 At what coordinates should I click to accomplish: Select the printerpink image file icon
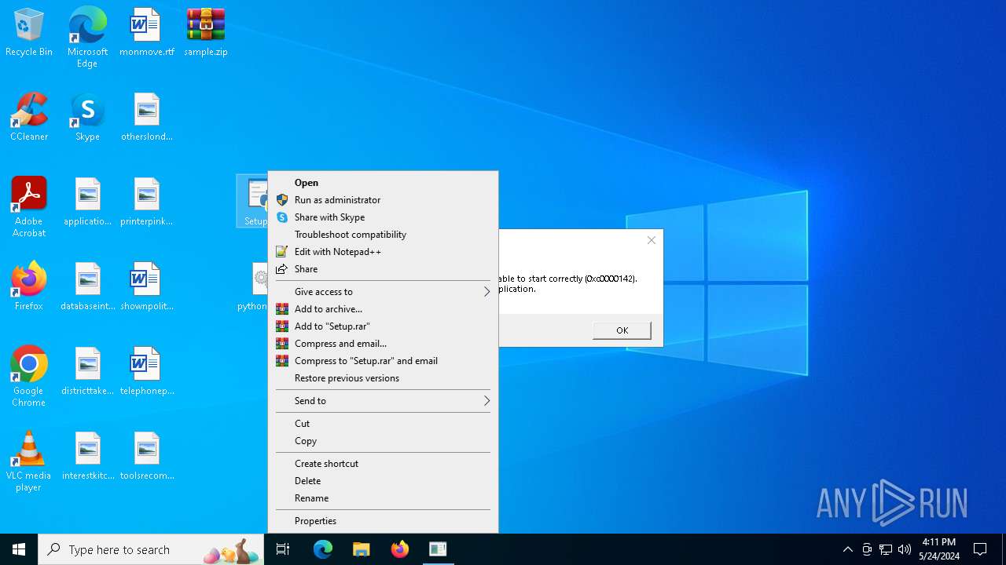click(x=147, y=202)
